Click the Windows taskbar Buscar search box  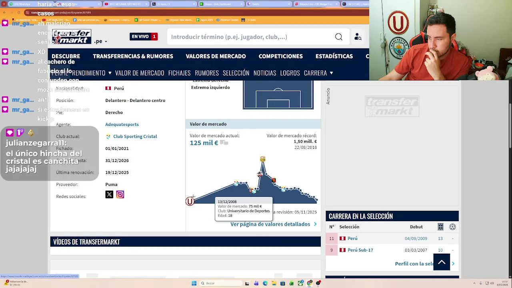tap(221, 283)
